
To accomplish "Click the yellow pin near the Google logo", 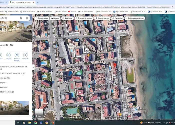I will click(x=120, y=114).
